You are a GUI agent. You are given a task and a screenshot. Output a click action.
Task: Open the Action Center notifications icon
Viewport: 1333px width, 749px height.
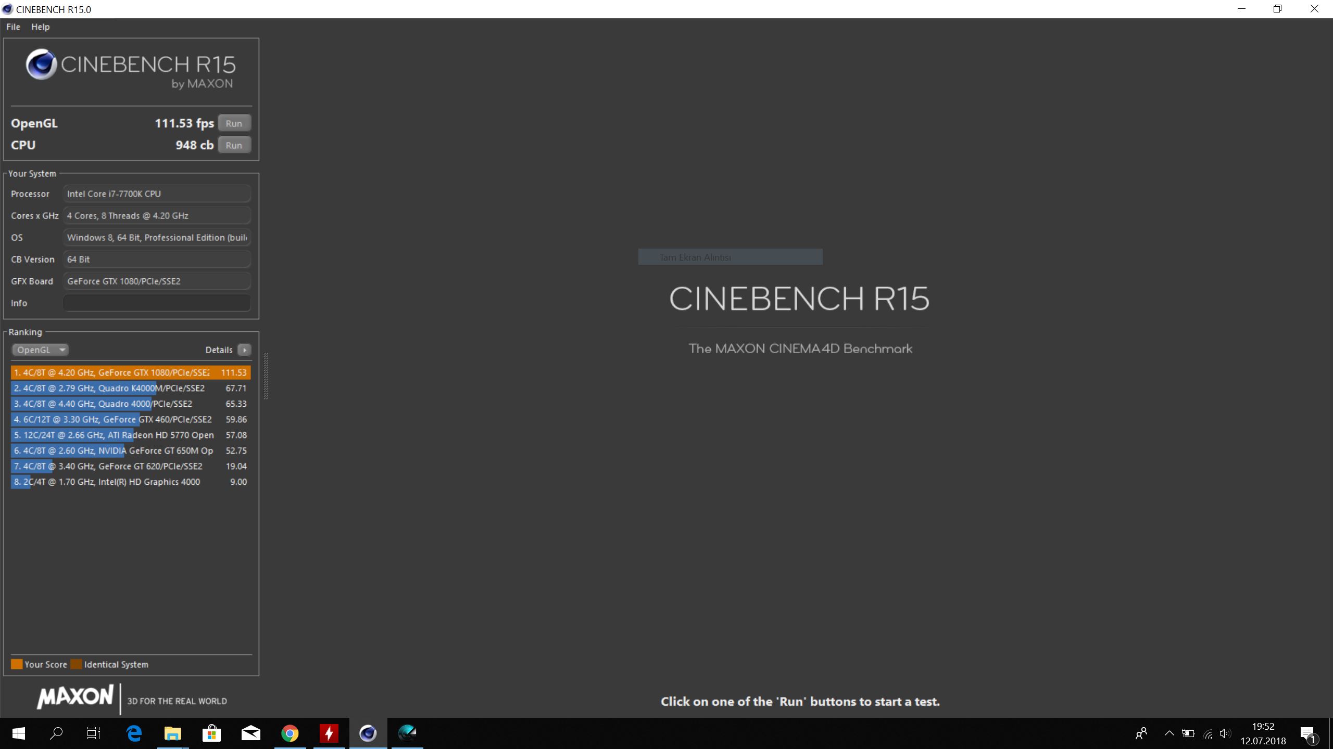click(x=1308, y=734)
